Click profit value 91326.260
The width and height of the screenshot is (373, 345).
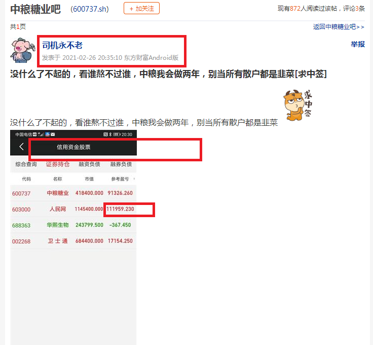(120, 193)
